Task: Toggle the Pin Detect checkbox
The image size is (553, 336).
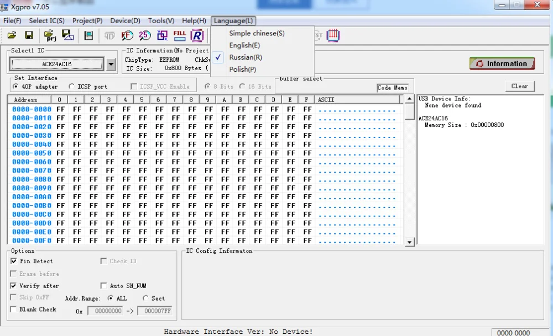Action: click(x=14, y=261)
